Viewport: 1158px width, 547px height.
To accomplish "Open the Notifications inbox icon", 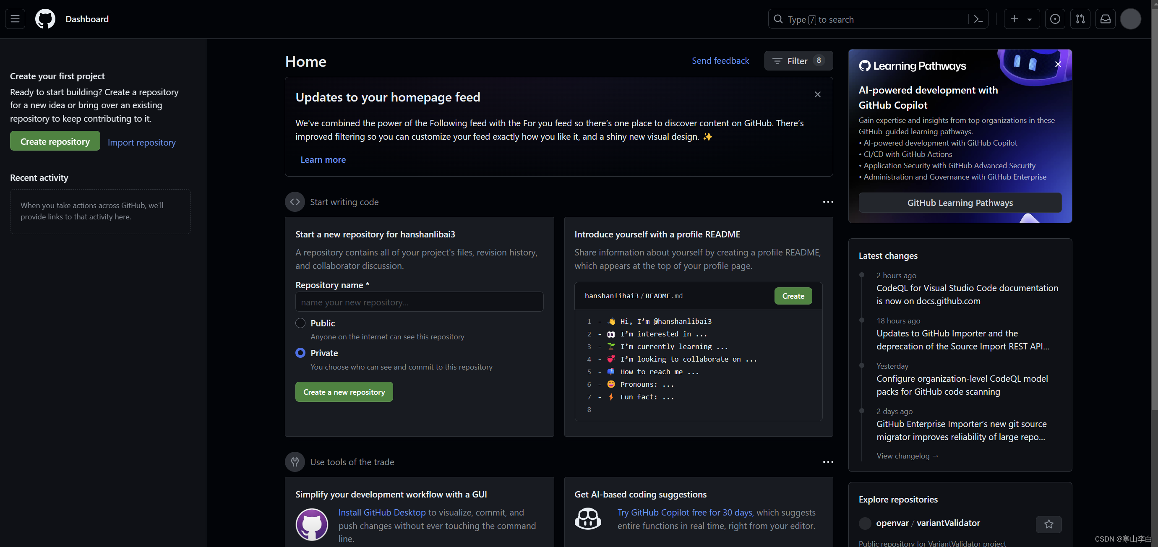I will pos(1106,19).
